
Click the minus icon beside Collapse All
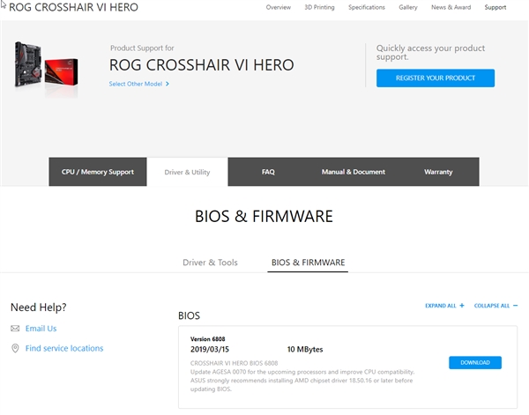(x=515, y=306)
